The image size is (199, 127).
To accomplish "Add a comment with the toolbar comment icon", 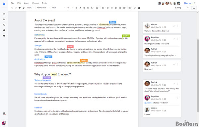I will [139, 8].
